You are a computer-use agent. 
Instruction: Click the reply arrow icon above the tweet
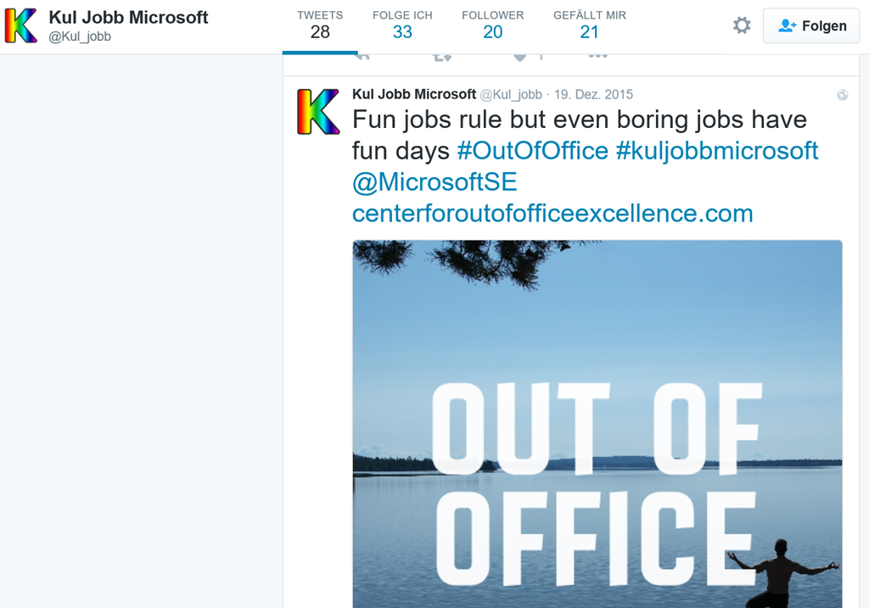pos(362,56)
